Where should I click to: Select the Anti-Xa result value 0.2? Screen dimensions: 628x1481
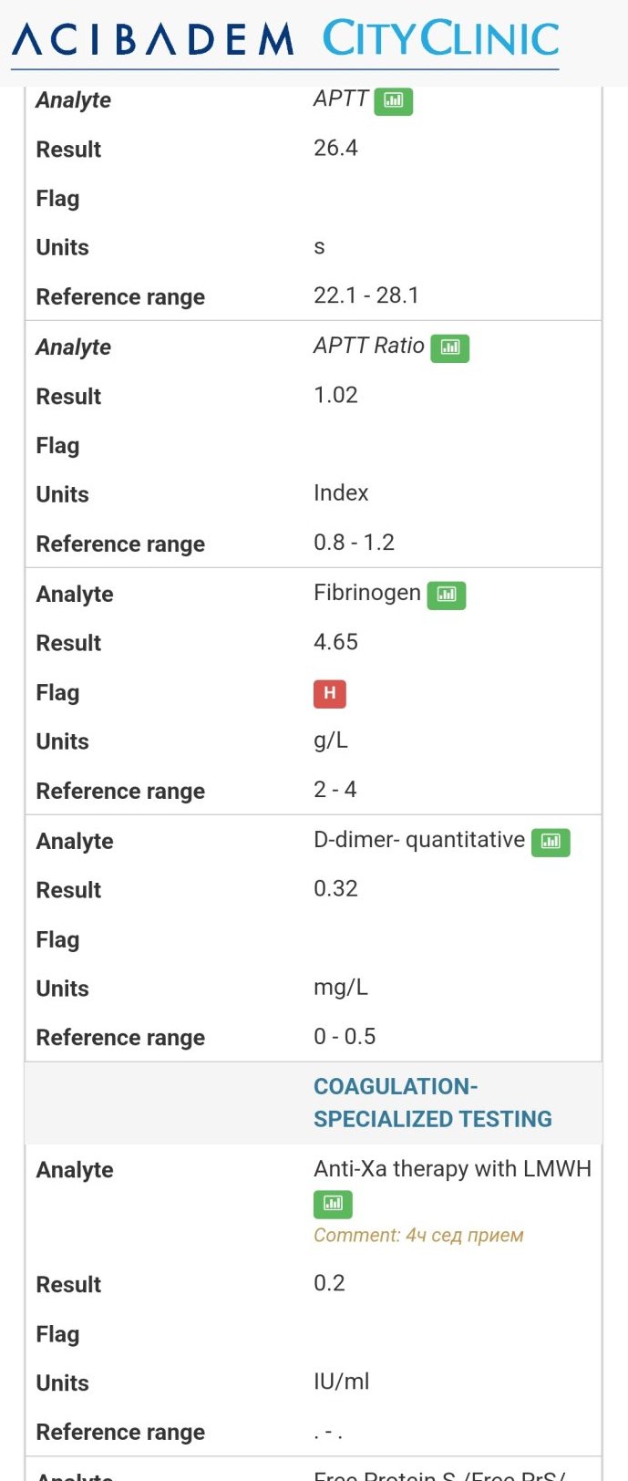[329, 1283]
